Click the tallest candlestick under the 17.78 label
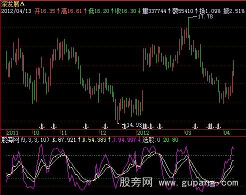Image resolution: width=246 pixels, height=195 pixels. click(188, 27)
